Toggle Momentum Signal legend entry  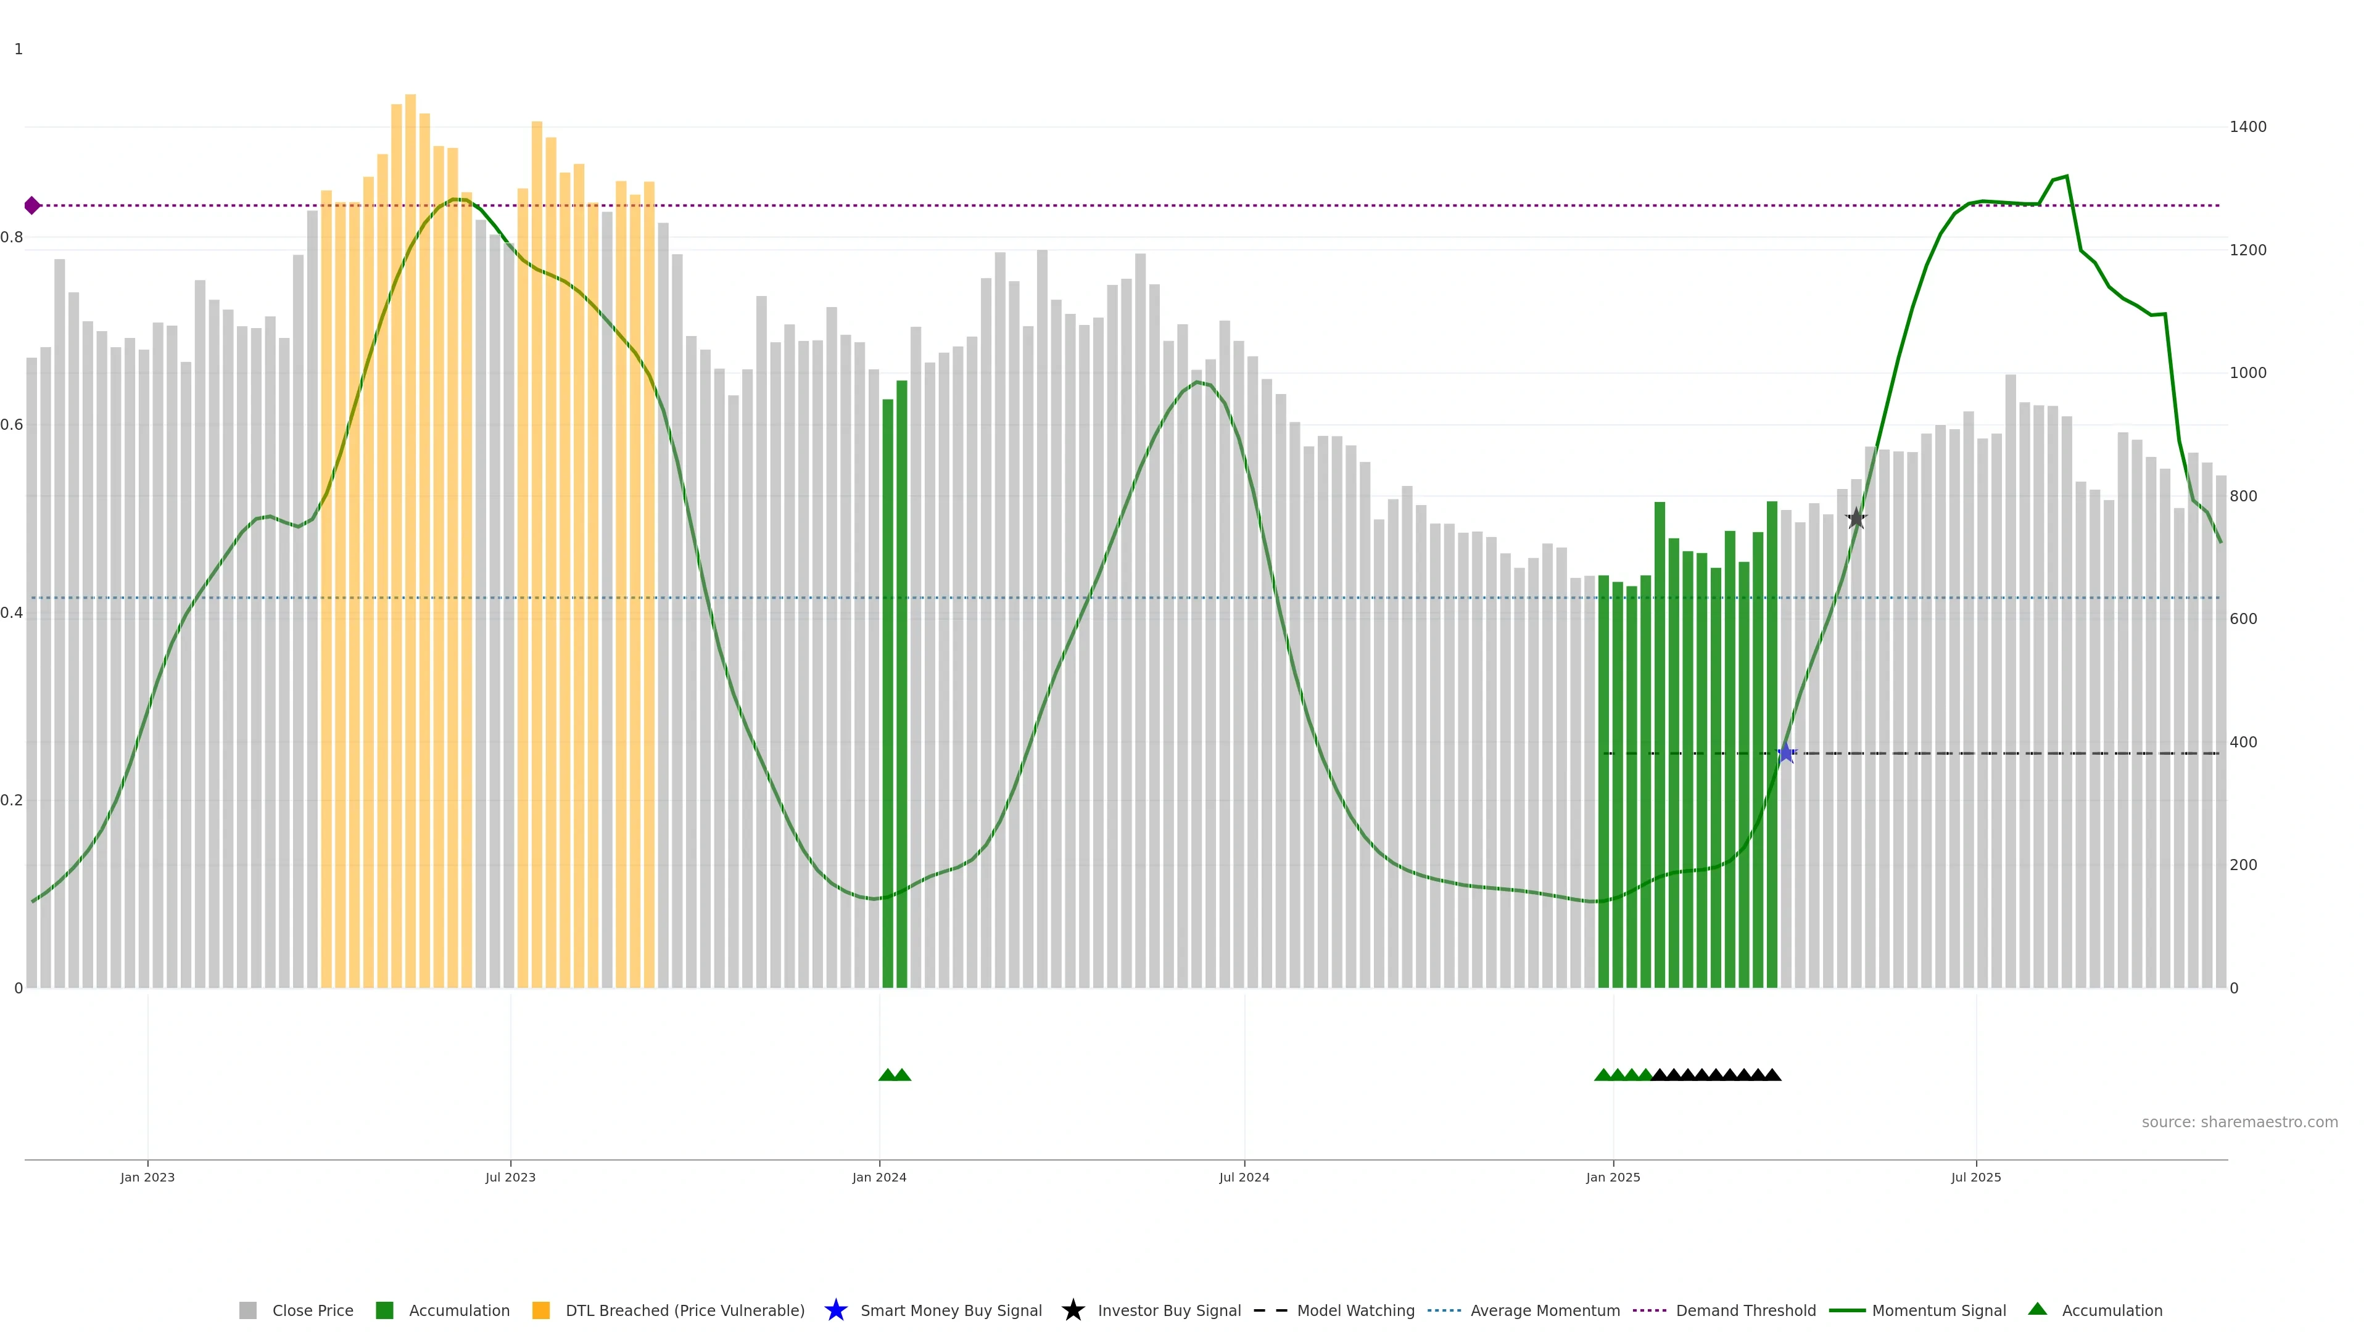[x=1938, y=1311]
